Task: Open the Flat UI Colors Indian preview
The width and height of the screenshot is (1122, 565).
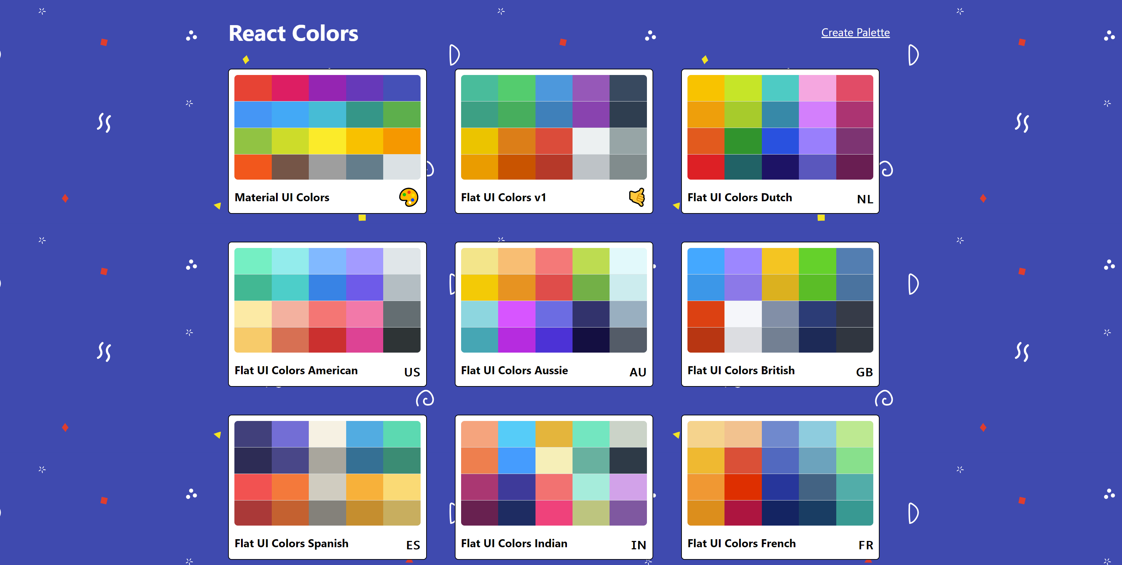Action: pyautogui.click(x=554, y=473)
